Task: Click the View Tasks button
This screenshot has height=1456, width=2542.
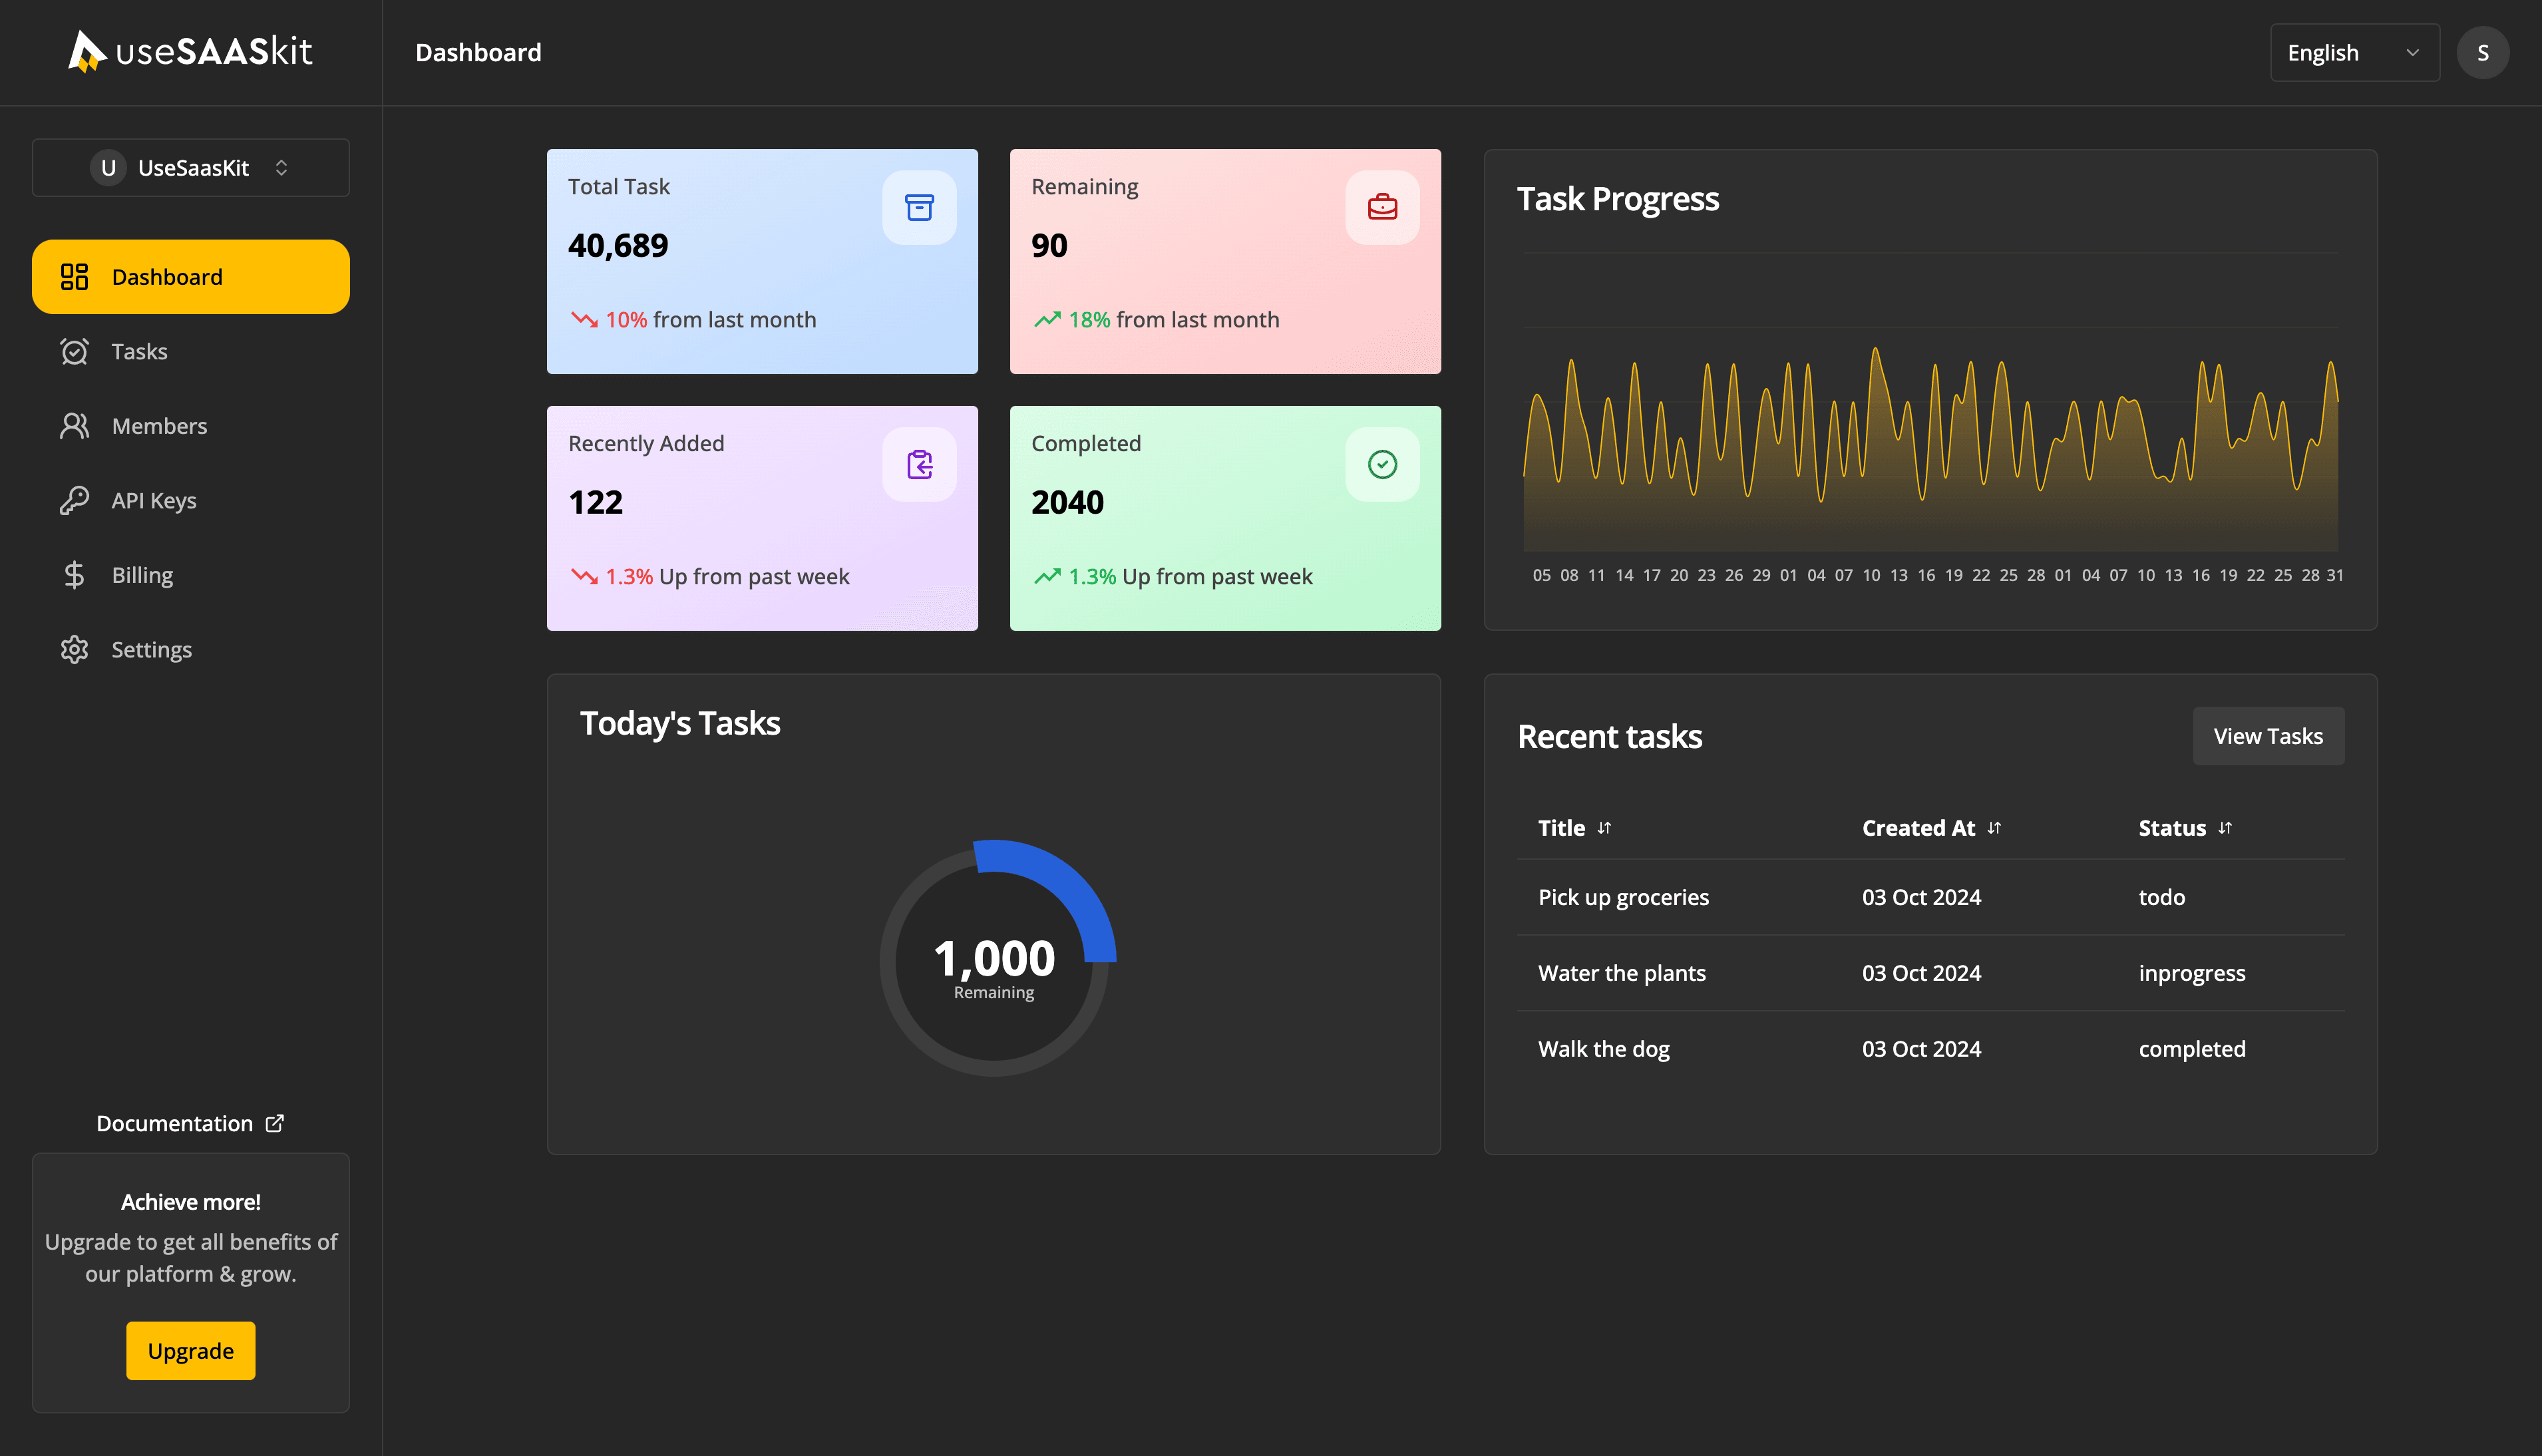Action: coord(2268,735)
